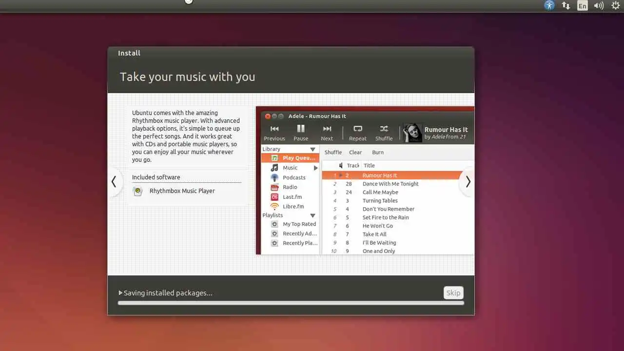This screenshot has width=624, height=351.
Task: Click the Rhythmbox Music Player icon
Action: pyautogui.click(x=138, y=191)
